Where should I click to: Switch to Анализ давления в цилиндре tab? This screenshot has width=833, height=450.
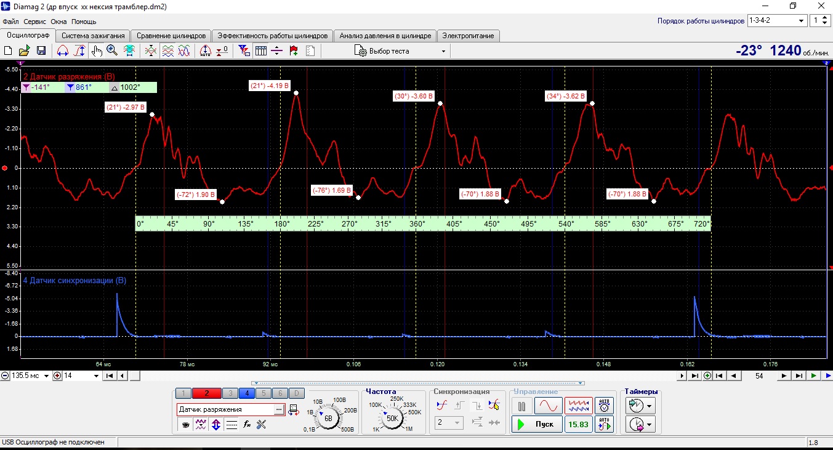[x=385, y=36]
